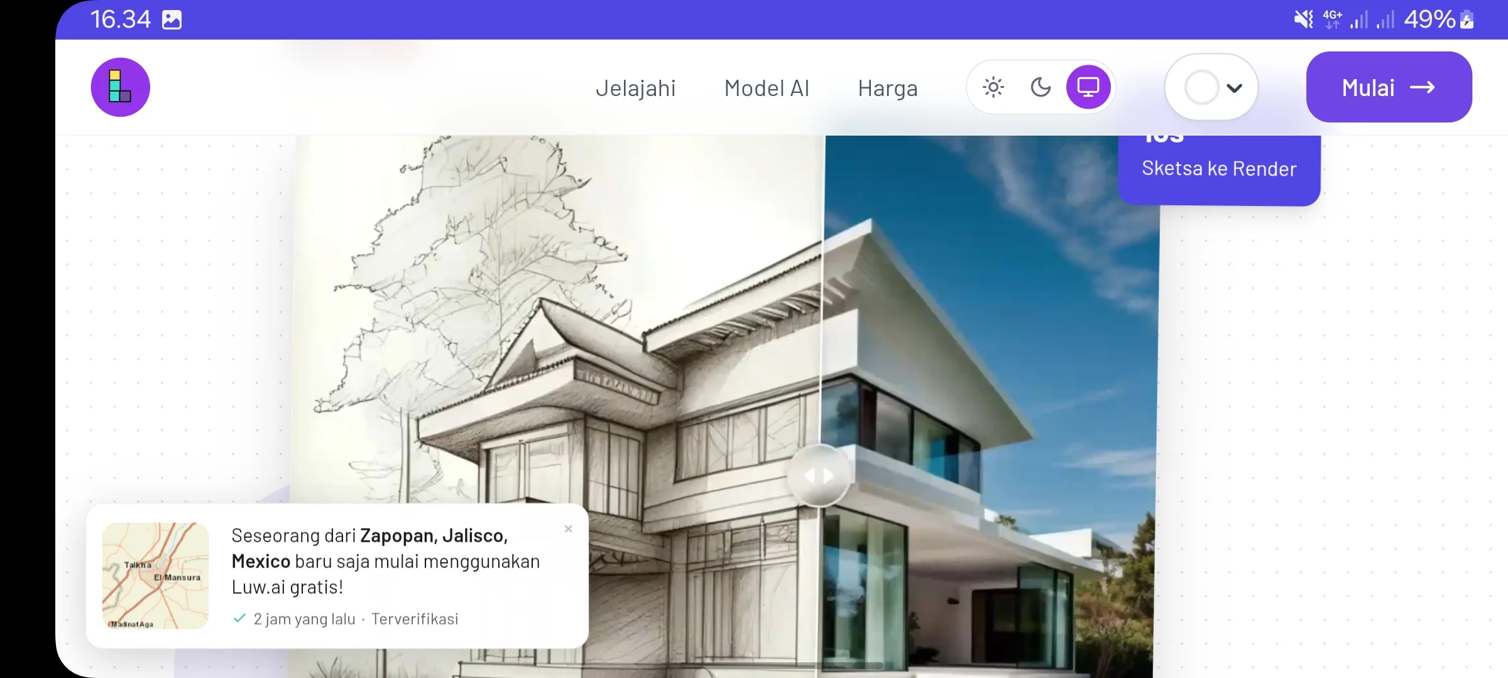Viewport: 1508px width, 678px height.
Task: Tap the image notification icon in status bar
Action: tap(172, 20)
